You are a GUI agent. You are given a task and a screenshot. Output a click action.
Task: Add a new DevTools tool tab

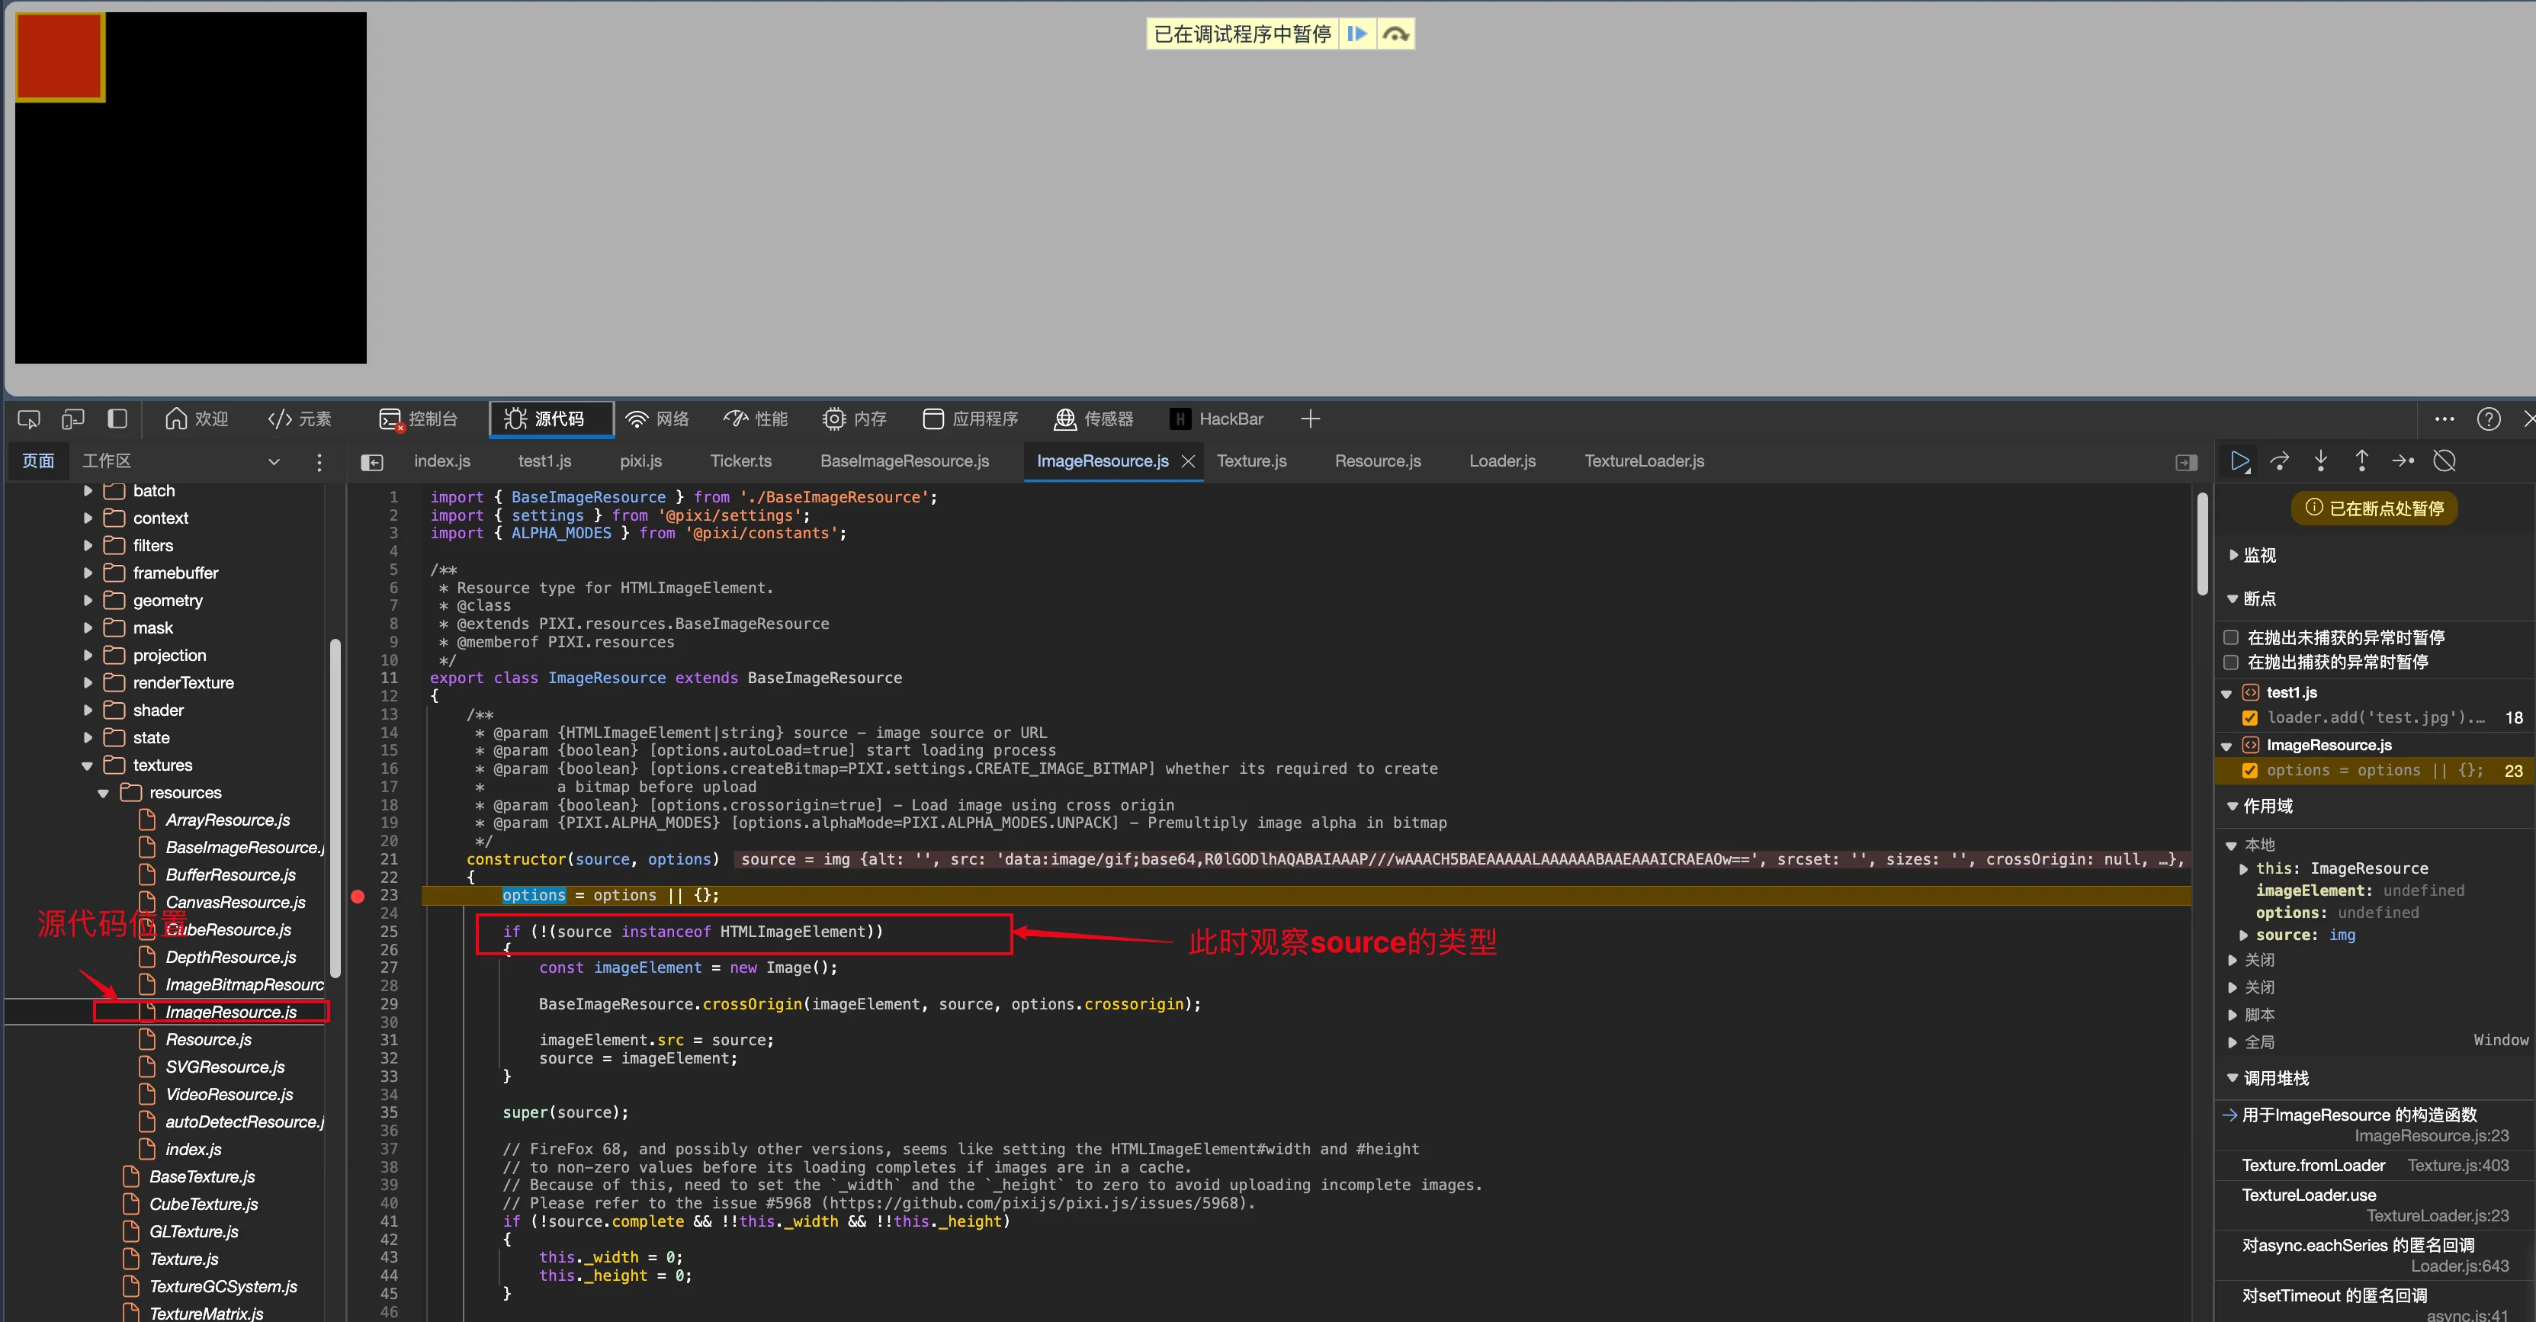pyautogui.click(x=1309, y=419)
